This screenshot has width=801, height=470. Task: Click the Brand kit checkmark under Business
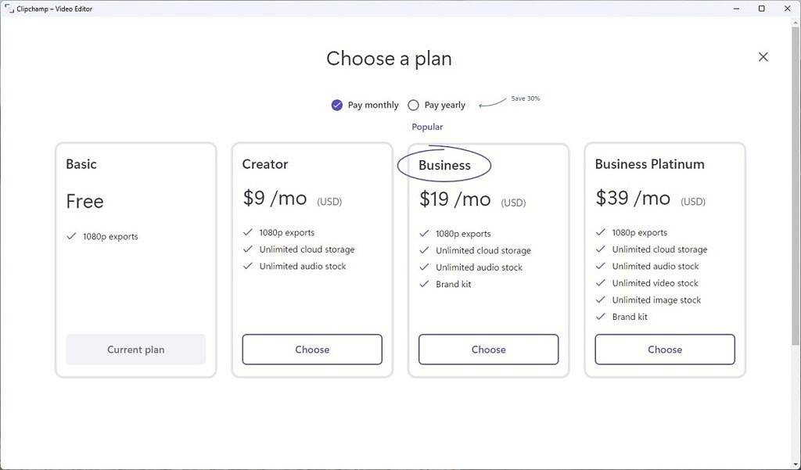pyautogui.click(x=425, y=284)
